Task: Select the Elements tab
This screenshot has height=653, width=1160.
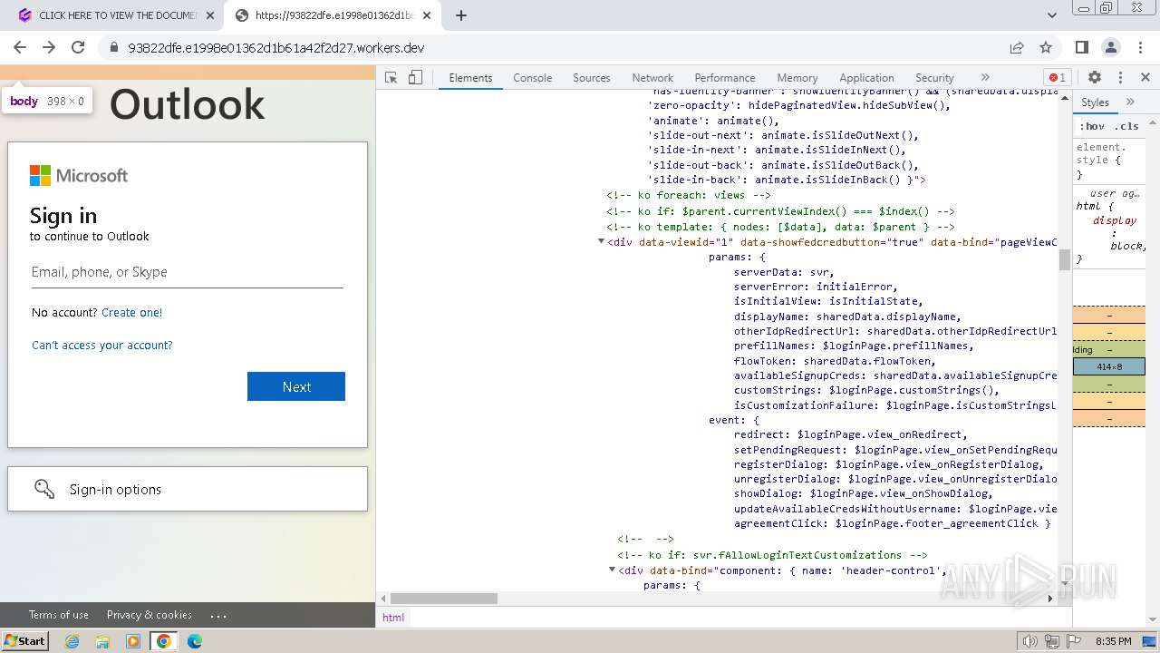Action: pyautogui.click(x=470, y=78)
